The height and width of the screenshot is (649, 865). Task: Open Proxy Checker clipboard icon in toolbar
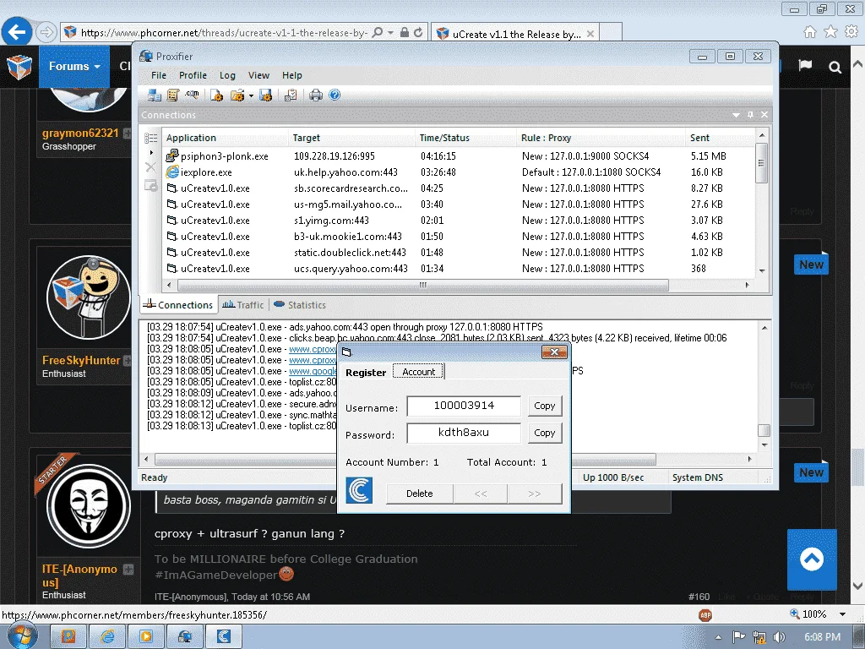pos(291,95)
